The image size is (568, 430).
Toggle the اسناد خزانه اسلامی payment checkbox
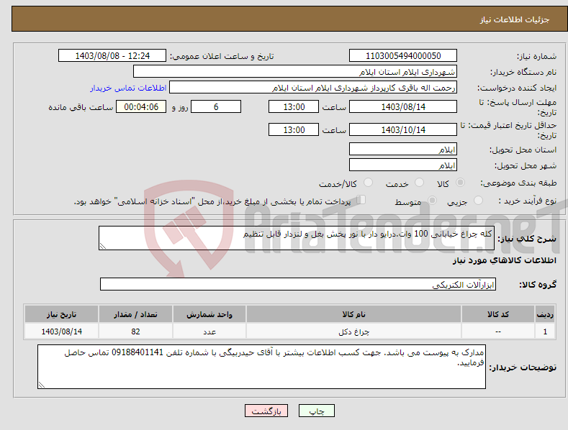click(361, 200)
